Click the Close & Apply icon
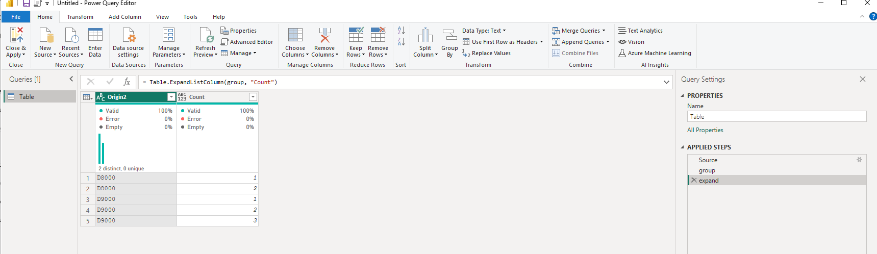This screenshot has width=877, height=254. click(16, 35)
